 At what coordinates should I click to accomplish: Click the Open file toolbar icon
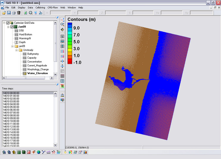[4, 13]
